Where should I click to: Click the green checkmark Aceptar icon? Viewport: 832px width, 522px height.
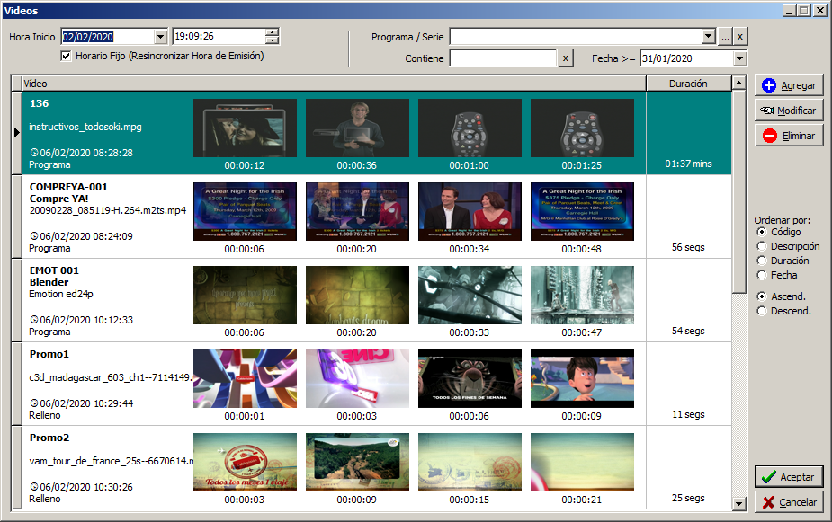point(767,477)
